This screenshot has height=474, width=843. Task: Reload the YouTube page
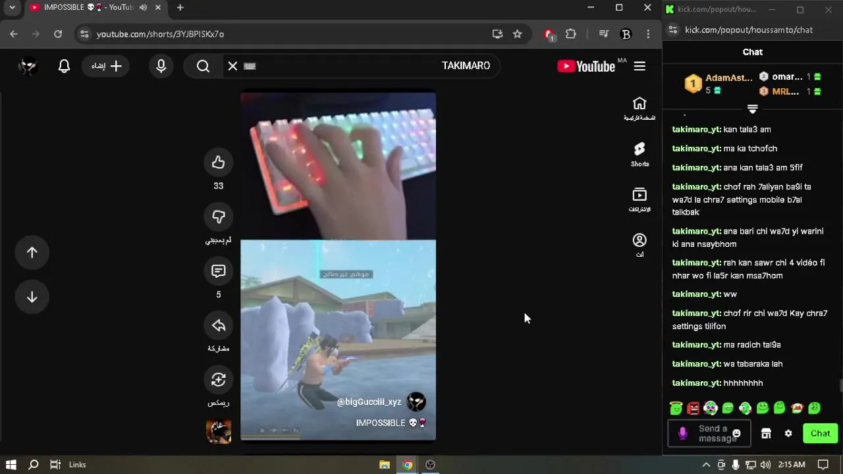pos(58,34)
